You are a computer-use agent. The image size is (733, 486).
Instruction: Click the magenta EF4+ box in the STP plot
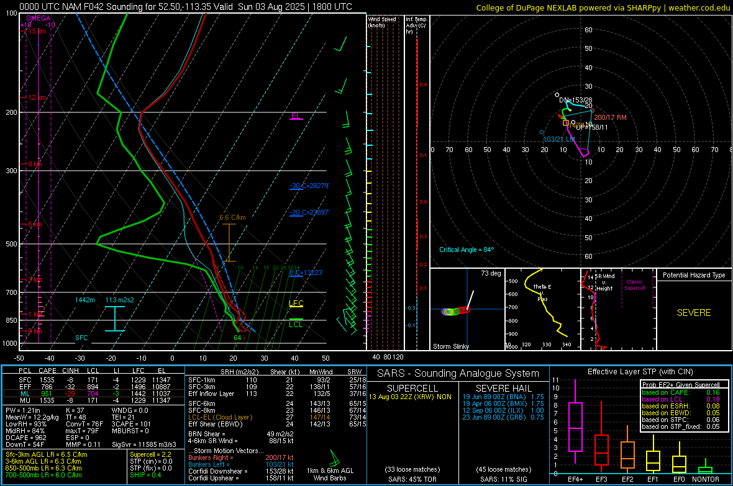[575, 426]
